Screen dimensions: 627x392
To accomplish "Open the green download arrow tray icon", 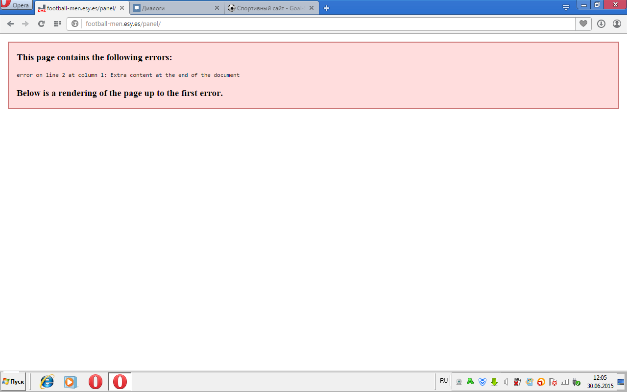I will 494,382.
